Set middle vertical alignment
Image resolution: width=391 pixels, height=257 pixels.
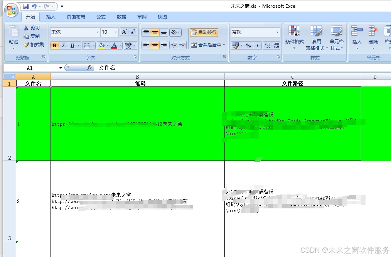click(x=155, y=32)
